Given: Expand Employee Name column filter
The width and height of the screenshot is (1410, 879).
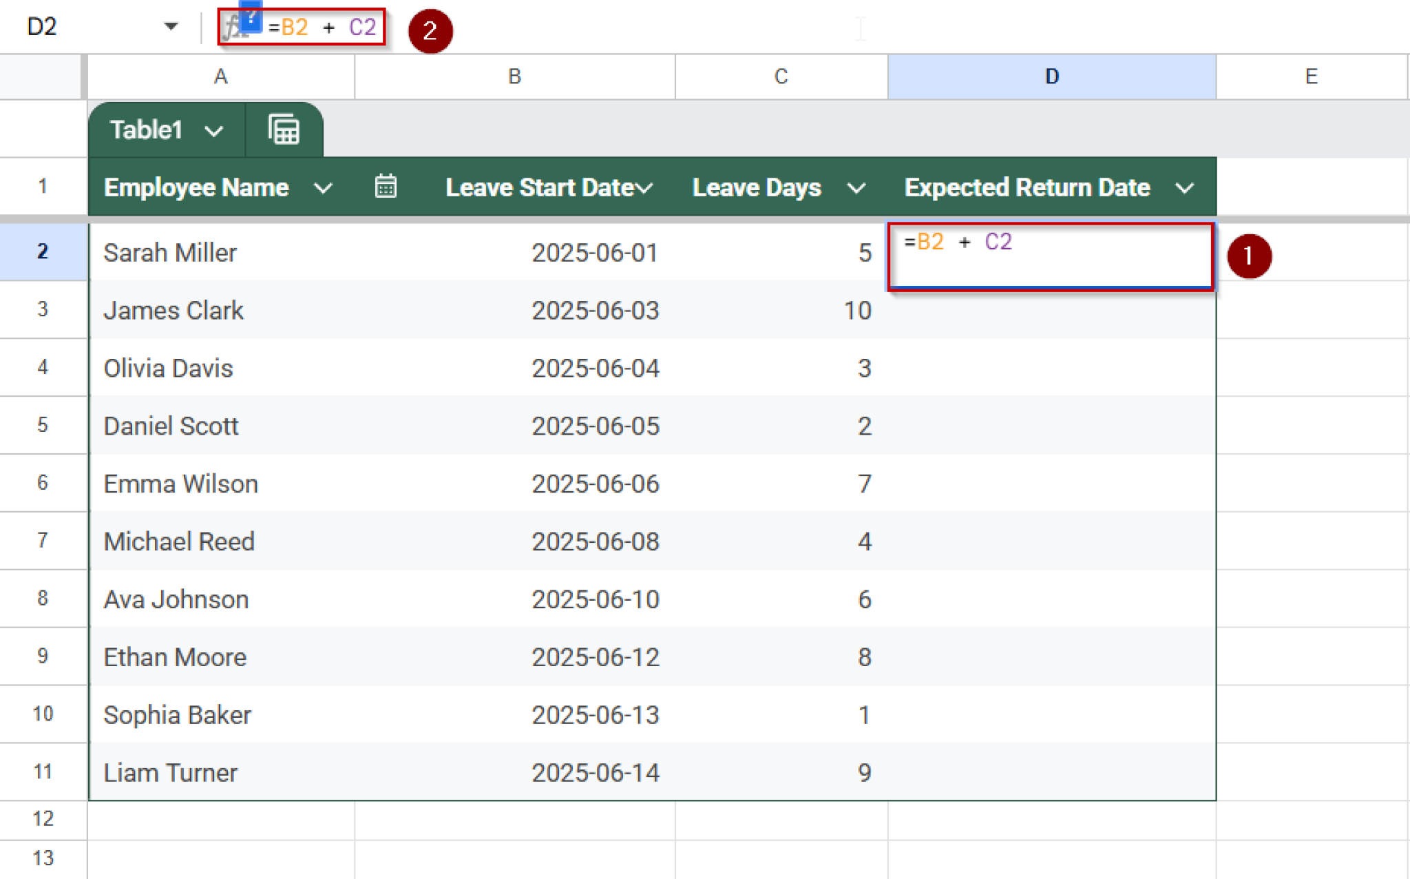Looking at the screenshot, I should point(323,188).
